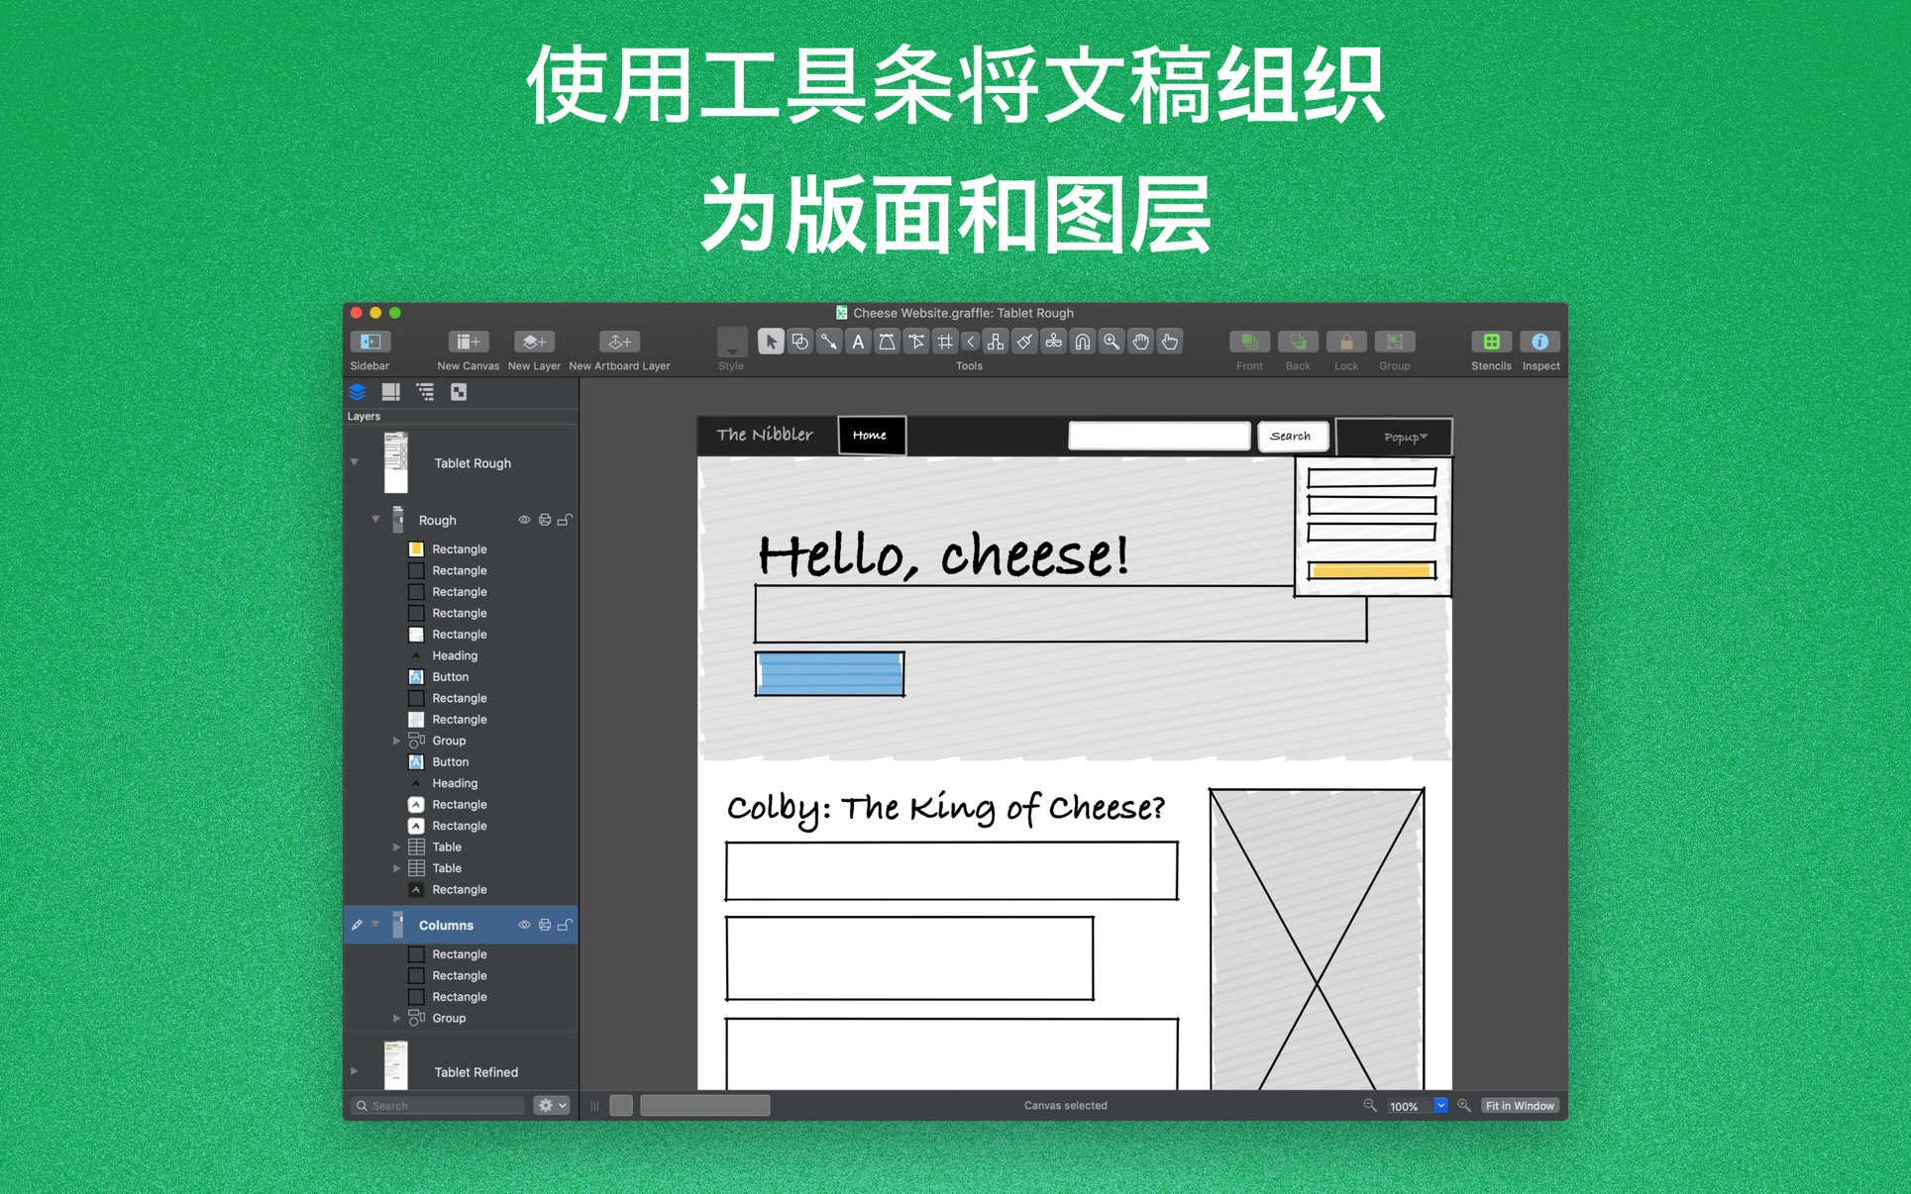Collapse the Columns layer

coord(375,924)
